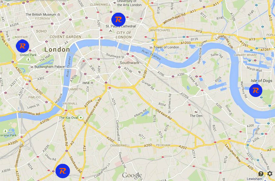Click the Tower of London camera icon

tap(151, 47)
